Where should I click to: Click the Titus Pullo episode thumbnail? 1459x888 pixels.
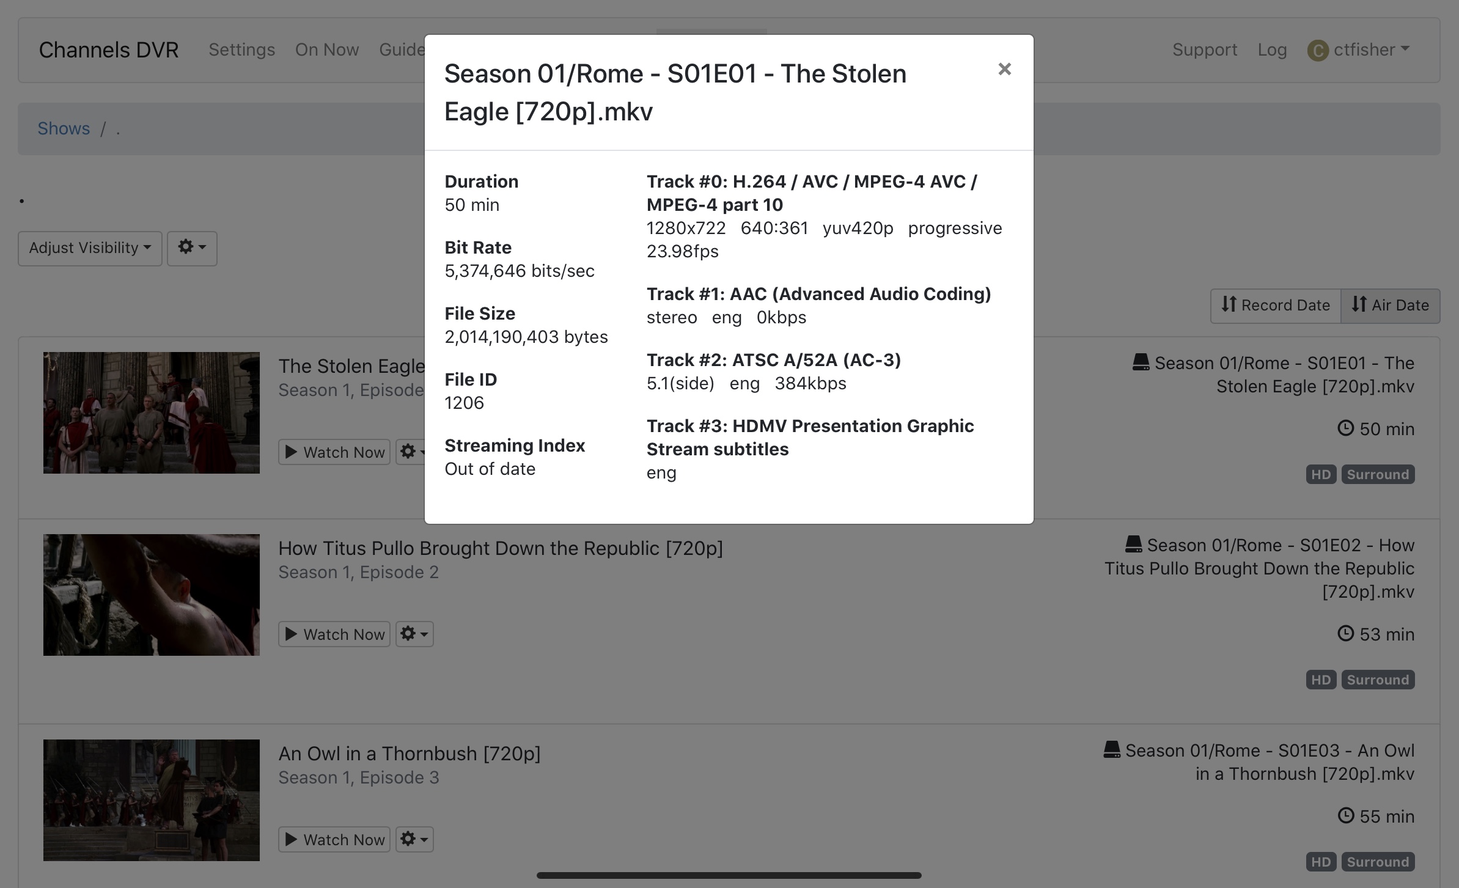[151, 595]
